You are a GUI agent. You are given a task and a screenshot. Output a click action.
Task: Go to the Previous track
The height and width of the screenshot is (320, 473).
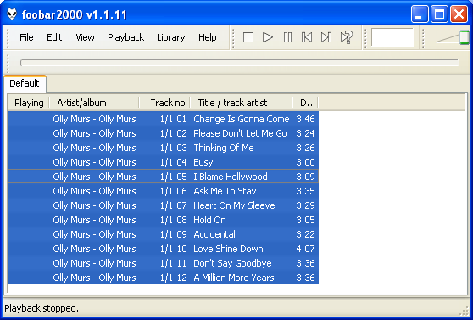tap(307, 37)
